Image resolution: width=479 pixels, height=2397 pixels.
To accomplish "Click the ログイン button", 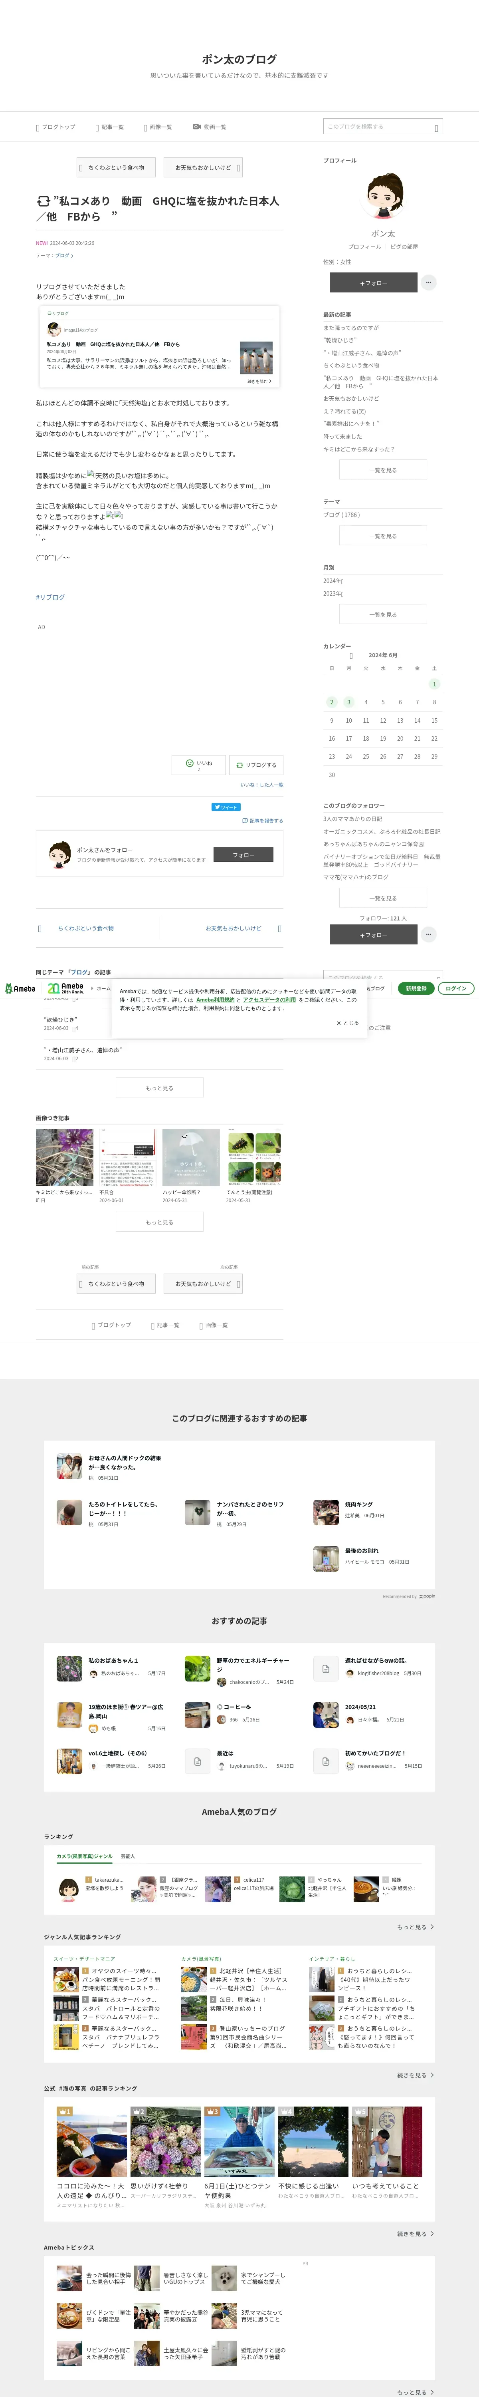I will click(456, 988).
